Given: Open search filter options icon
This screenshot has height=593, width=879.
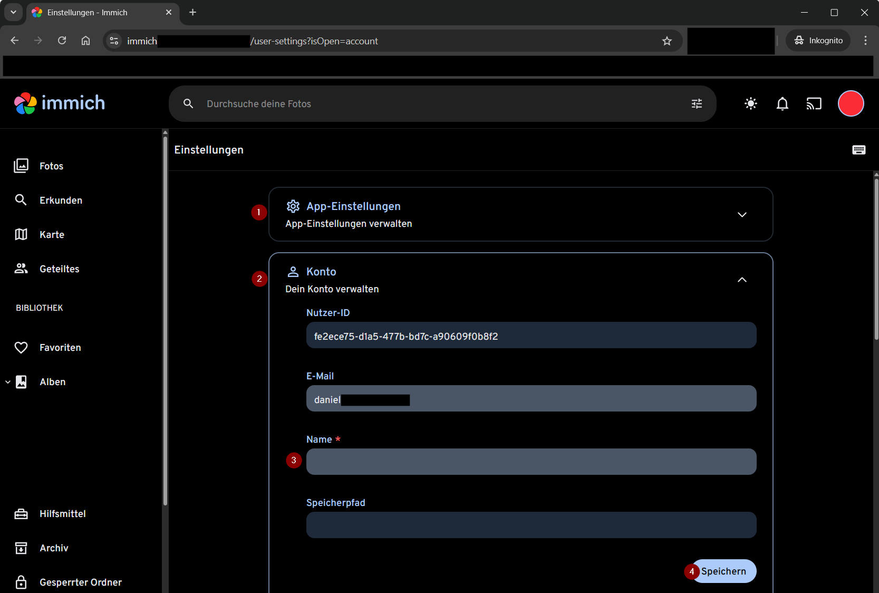Looking at the screenshot, I should tap(697, 104).
